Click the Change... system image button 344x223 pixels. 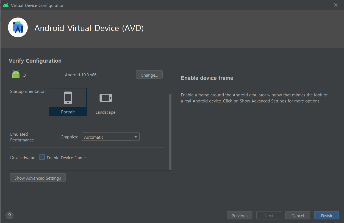coord(149,75)
